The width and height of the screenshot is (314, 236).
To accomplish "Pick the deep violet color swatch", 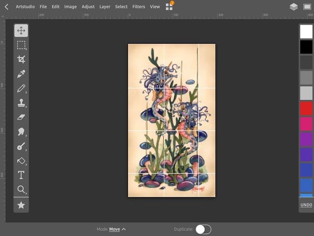I will point(306,154).
